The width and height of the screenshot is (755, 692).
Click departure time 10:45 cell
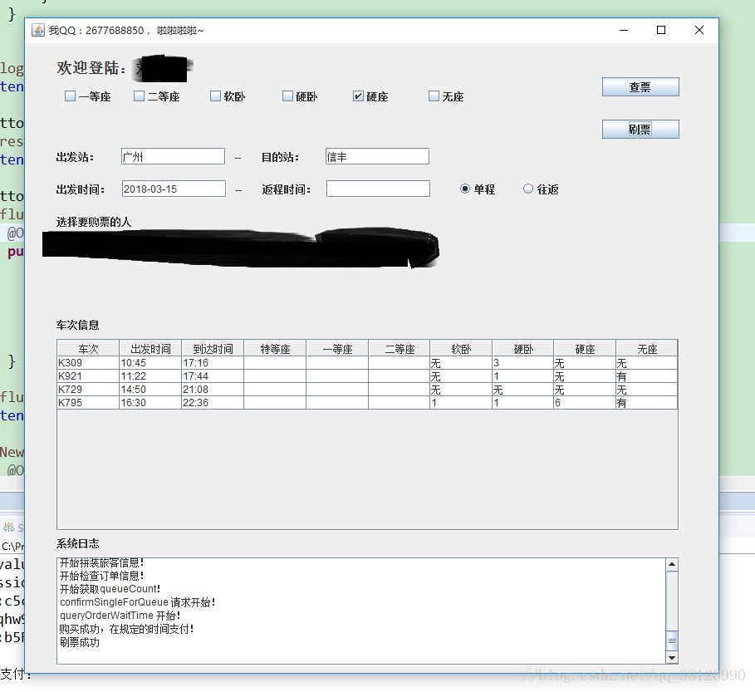click(x=150, y=362)
